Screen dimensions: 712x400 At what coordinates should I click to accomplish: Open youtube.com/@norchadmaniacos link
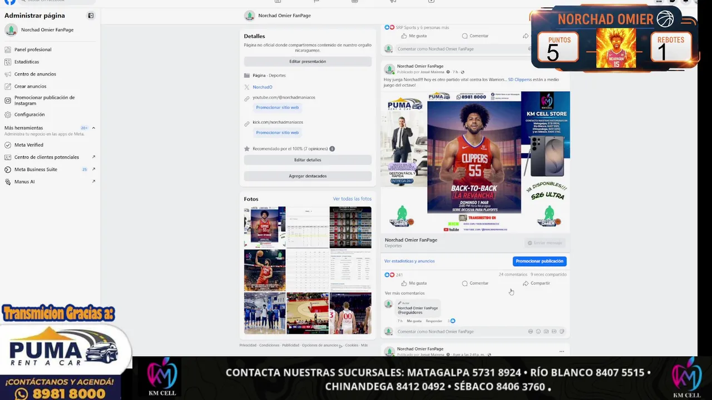284,97
